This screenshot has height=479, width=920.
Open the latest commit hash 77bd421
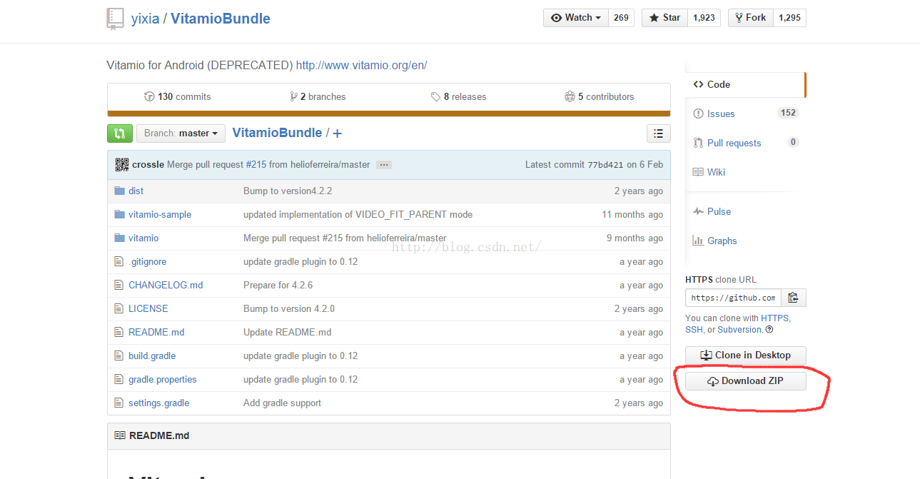point(605,165)
